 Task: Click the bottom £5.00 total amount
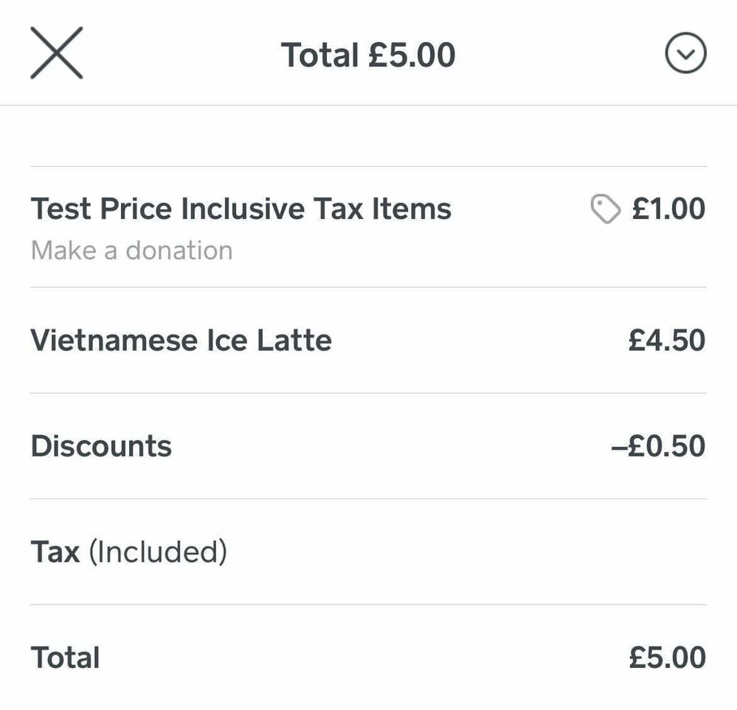(667, 658)
